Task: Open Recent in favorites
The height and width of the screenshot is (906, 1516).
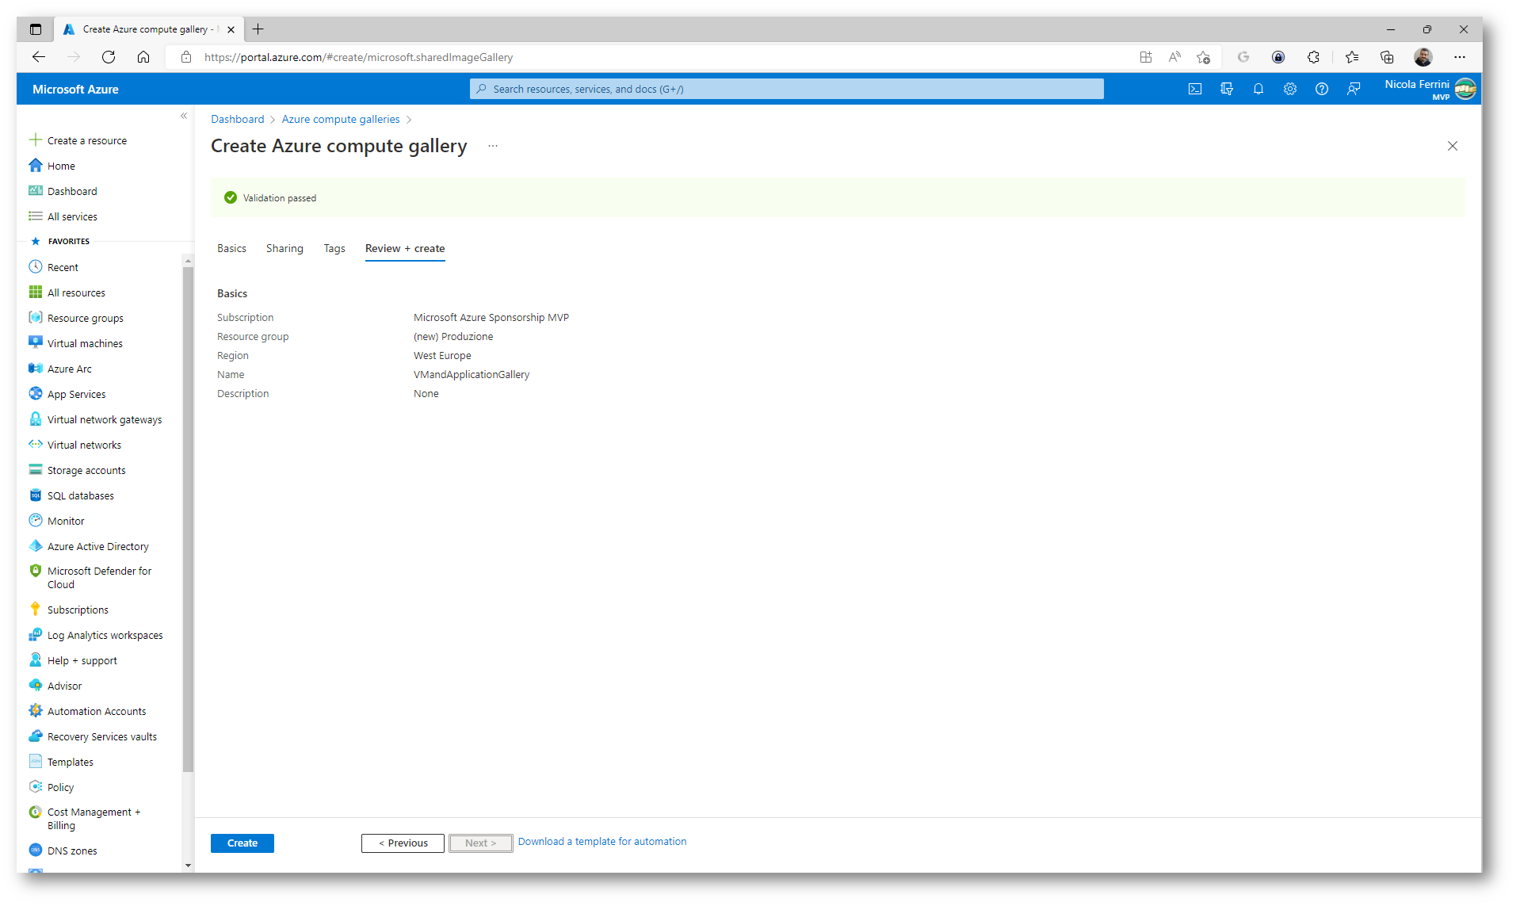Action: point(63,267)
